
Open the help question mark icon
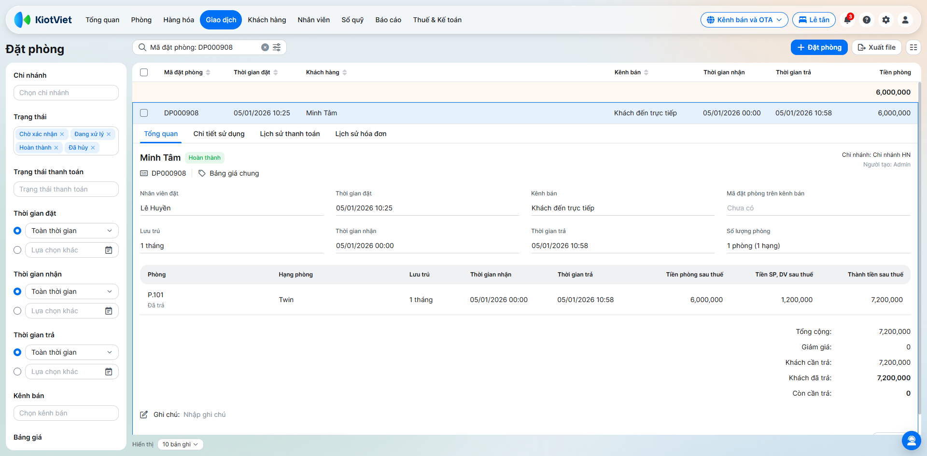pos(867,20)
